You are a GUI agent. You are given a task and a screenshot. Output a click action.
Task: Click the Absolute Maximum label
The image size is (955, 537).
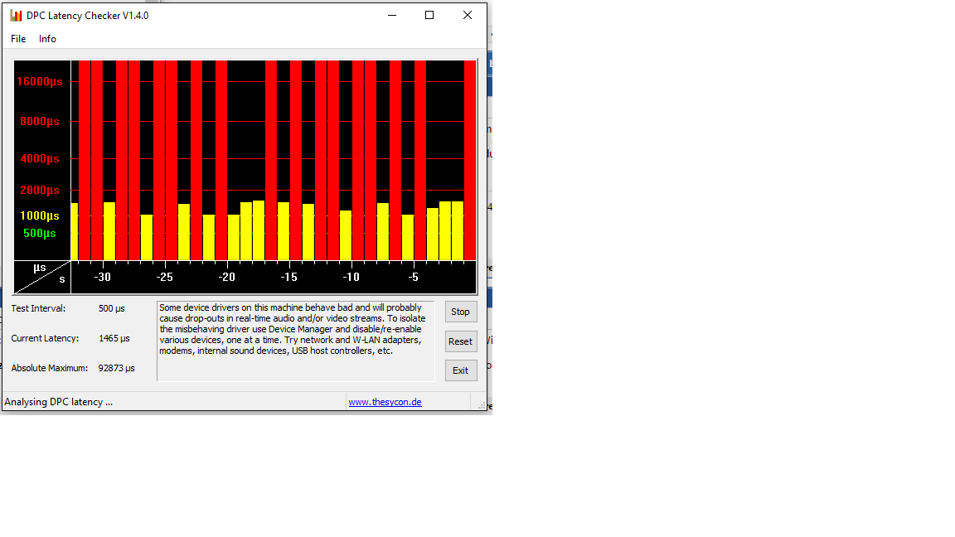tap(50, 368)
